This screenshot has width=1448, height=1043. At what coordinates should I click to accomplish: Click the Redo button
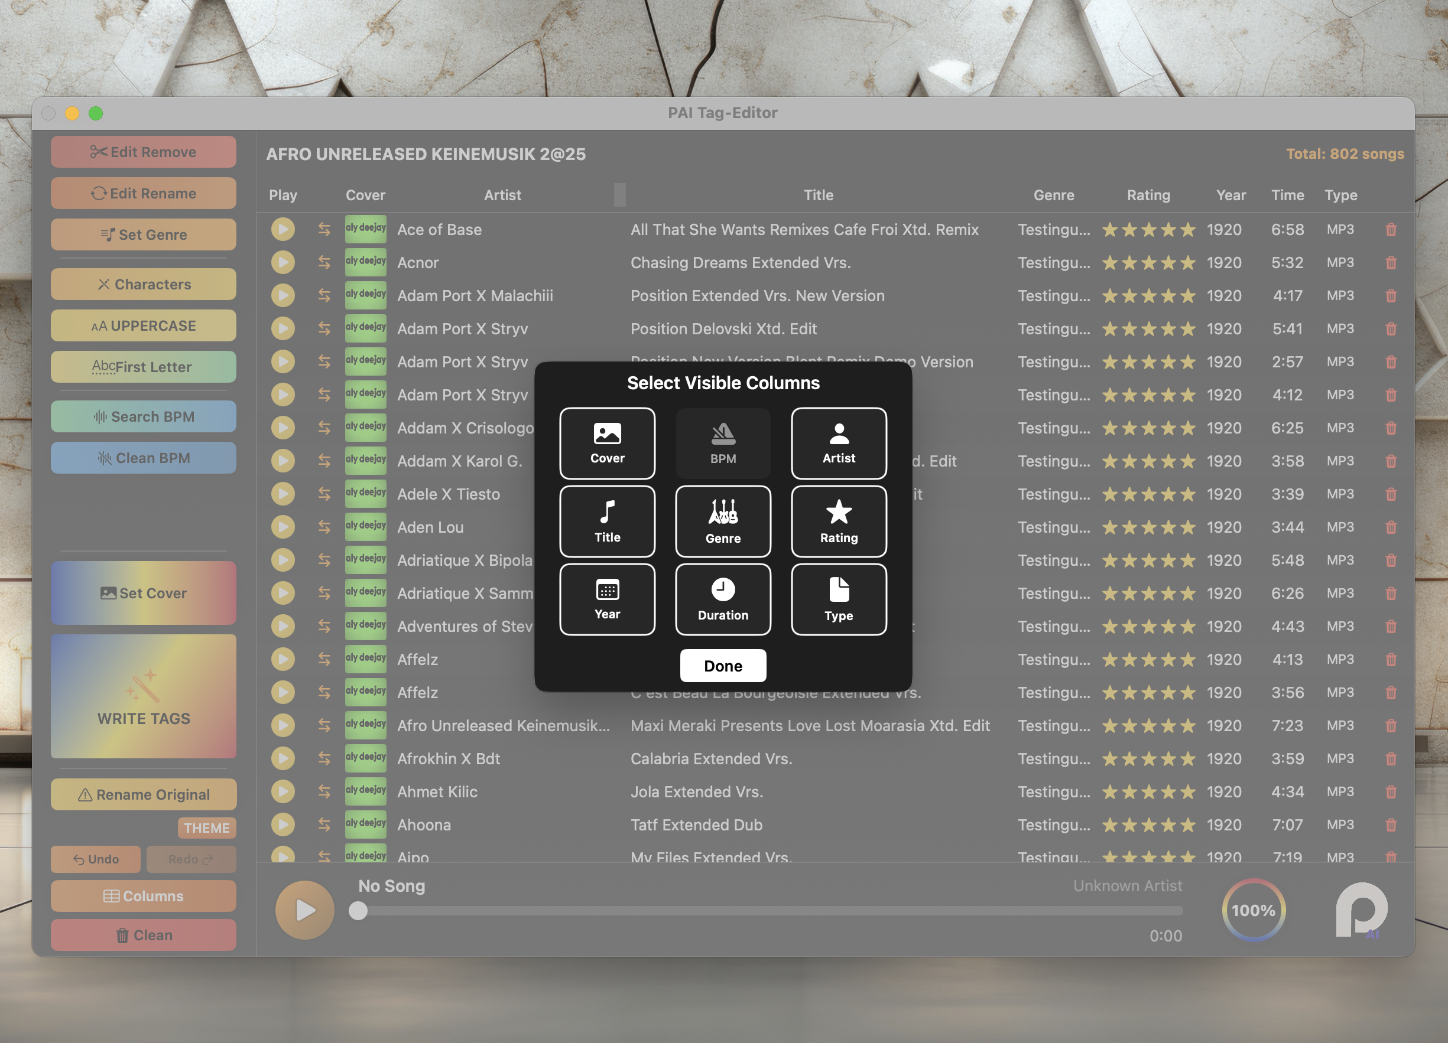click(x=191, y=859)
